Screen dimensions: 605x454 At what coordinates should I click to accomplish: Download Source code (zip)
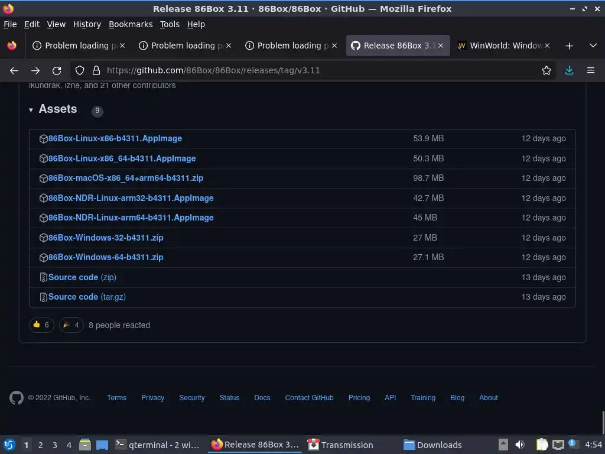(x=82, y=277)
